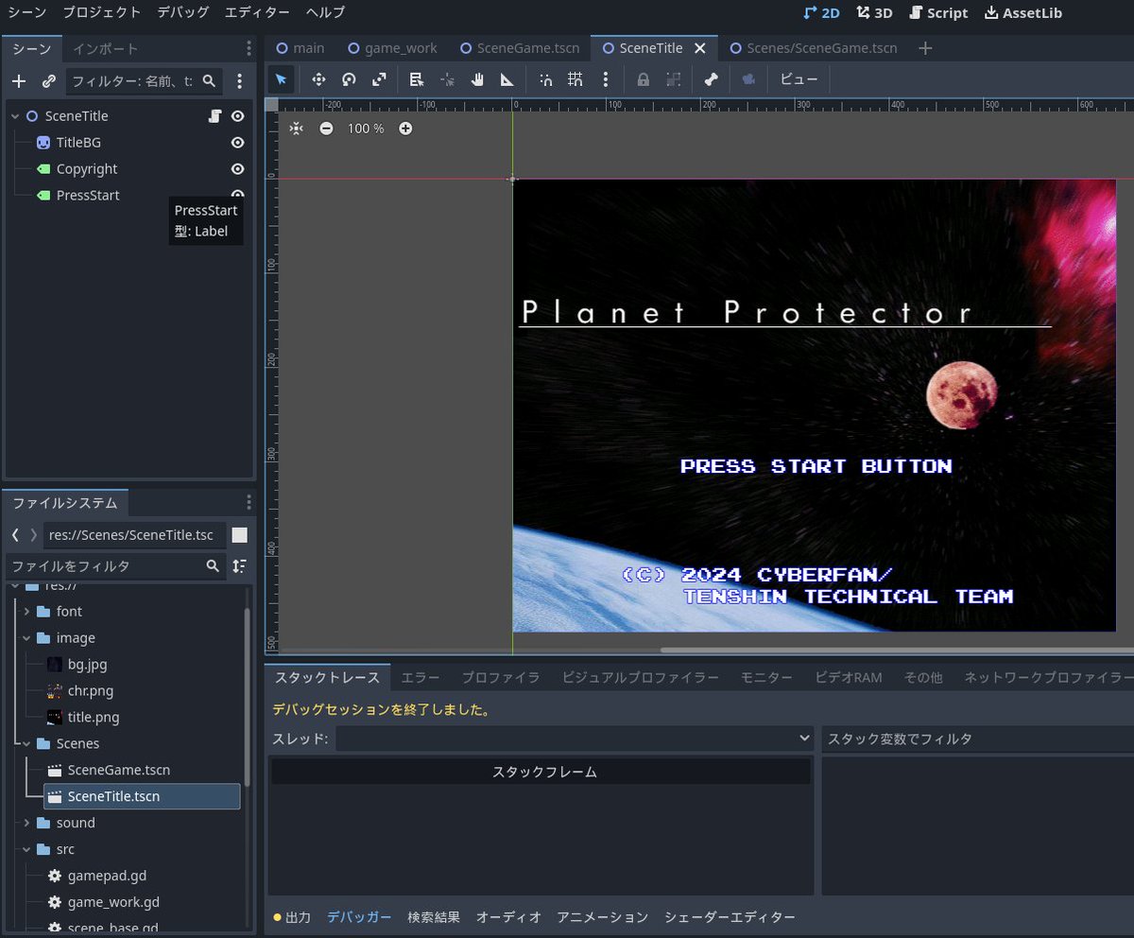Open extra scene options next to filter
Screen dimensions: 1134x938
click(239, 81)
